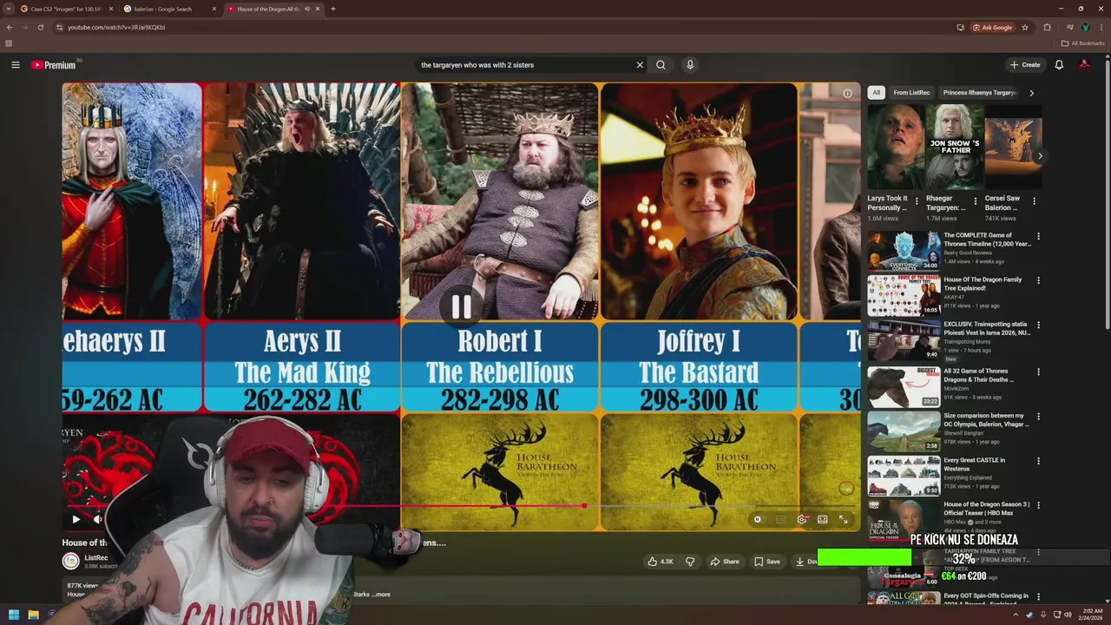The height and width of the screenshot is (625, 1111).
Task: Toggle closed captions in player
Action: 780,519
